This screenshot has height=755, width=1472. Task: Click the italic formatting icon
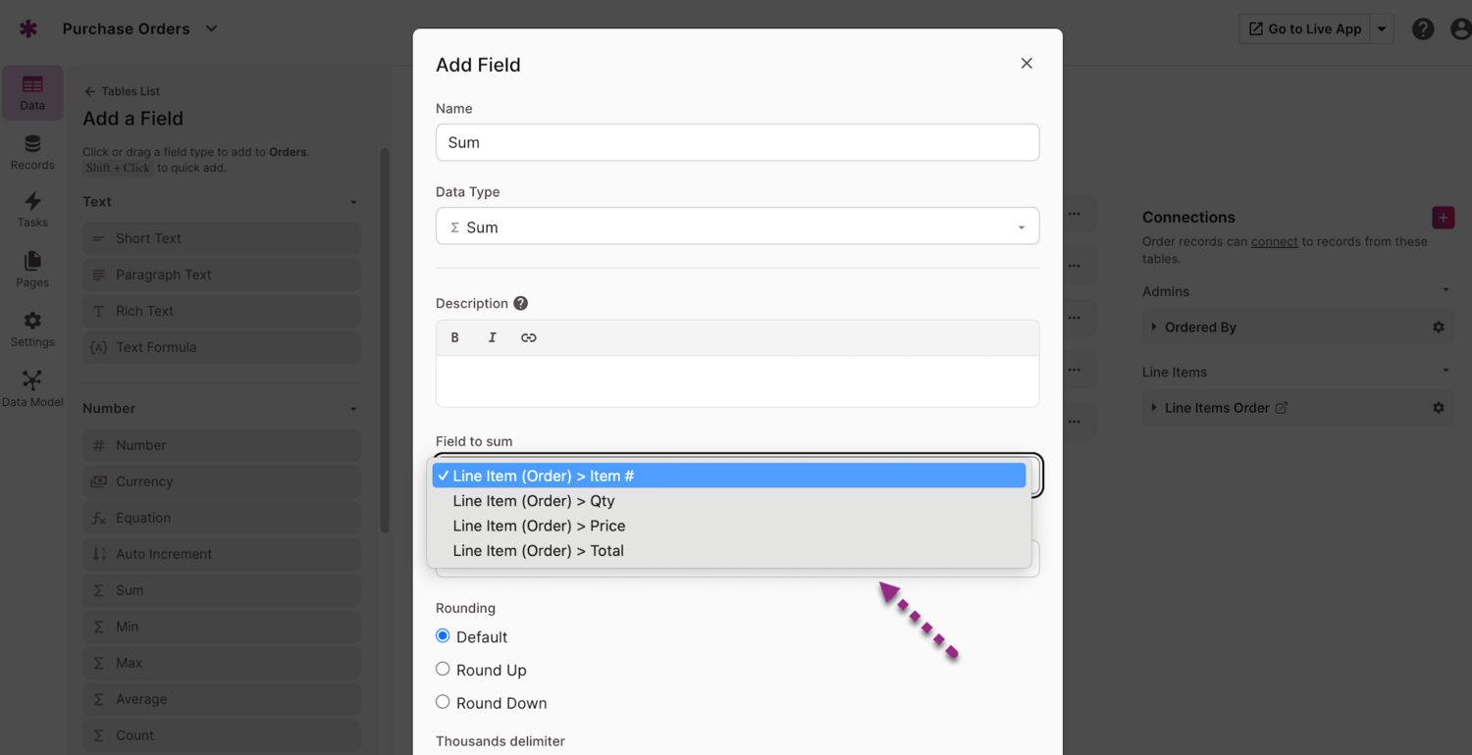pyautogui.click(x=492, y=337)
